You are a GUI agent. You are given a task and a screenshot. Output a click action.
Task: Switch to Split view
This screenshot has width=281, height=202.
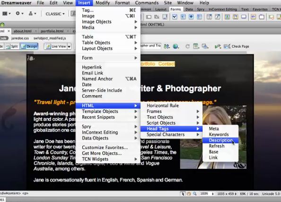click(x=12, y=46)
